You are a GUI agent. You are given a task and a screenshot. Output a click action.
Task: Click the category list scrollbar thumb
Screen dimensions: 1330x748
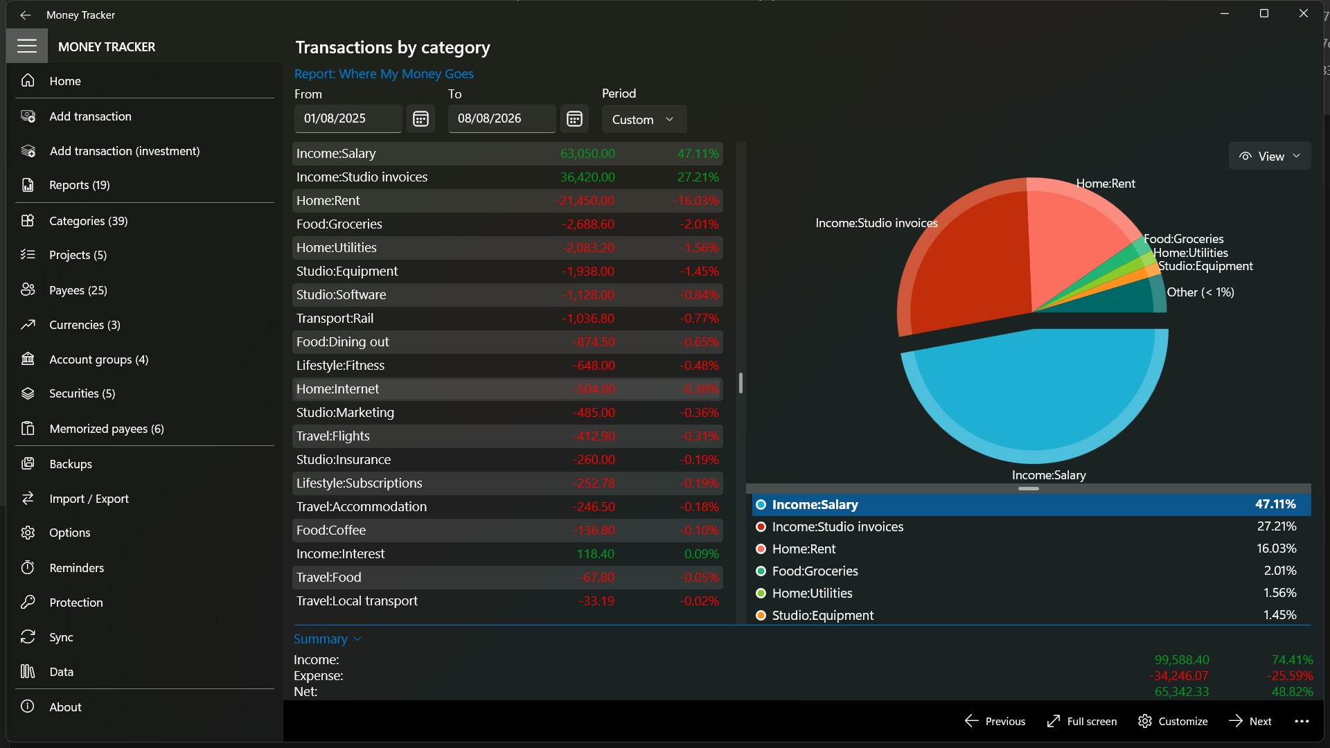click(741, 383)
